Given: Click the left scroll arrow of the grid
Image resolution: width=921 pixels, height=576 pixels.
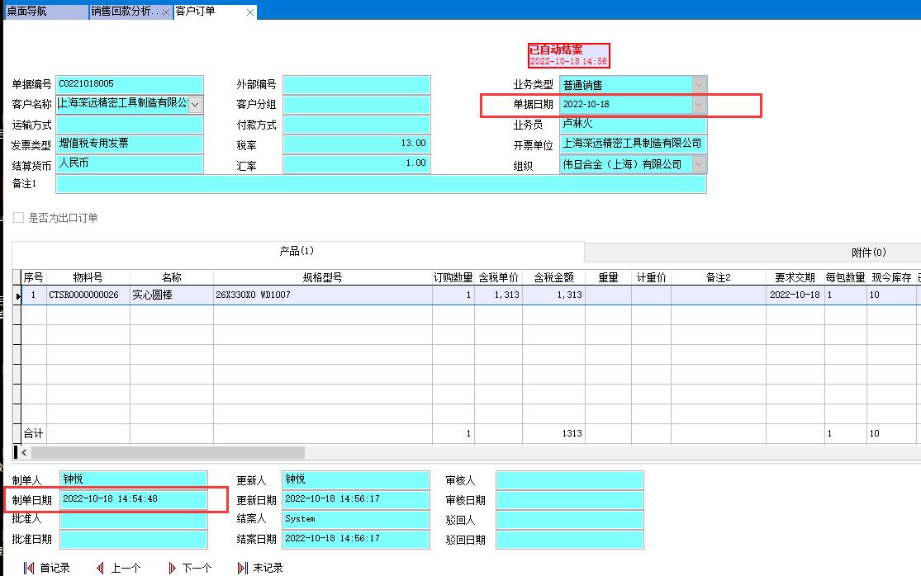Looking at the screenshot, I should (x=25, y=452).
